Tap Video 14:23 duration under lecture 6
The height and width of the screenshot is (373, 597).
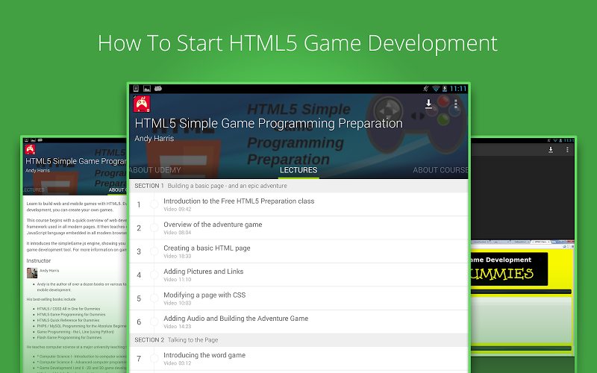point(178,327)
